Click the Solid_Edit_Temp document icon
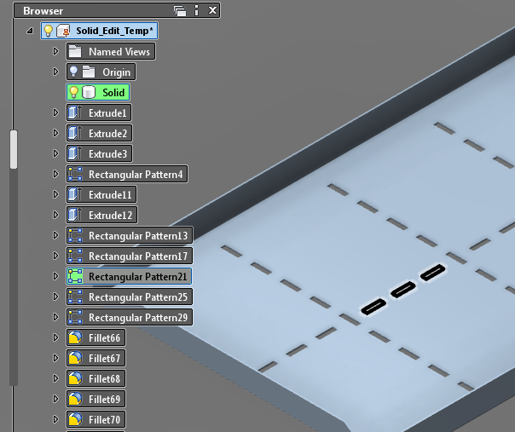This screenshot has width=515, height=432. click(x=63, y=31)
